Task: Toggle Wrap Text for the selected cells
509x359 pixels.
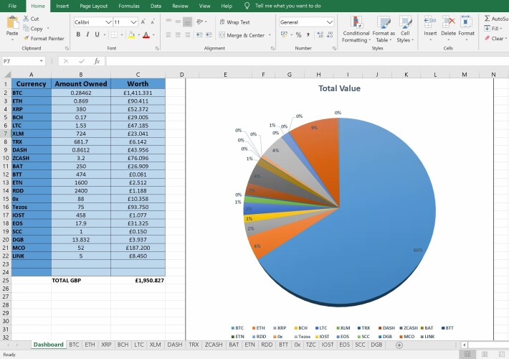Action: click(x=234, y=22)
